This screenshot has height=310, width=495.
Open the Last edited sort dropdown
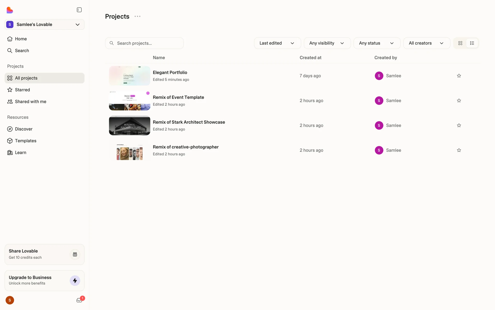277,43
